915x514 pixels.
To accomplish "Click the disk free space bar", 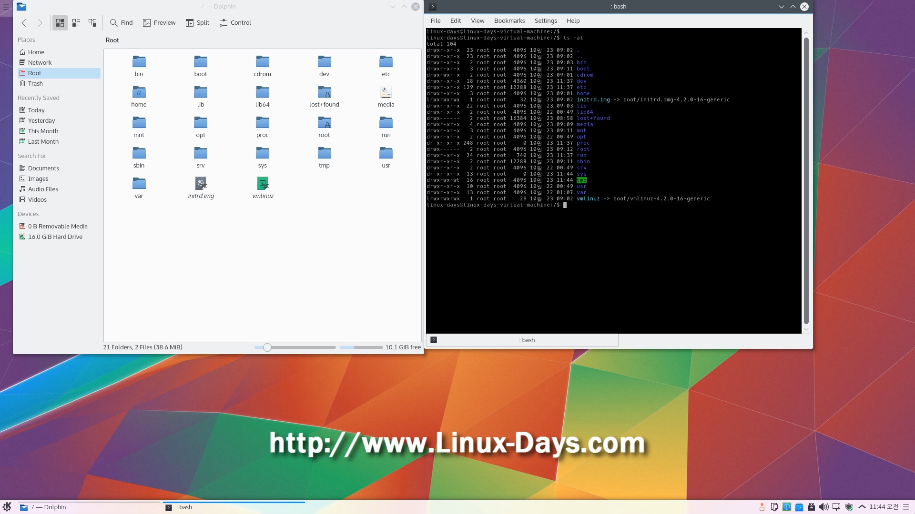I will [x=361, y=347].
